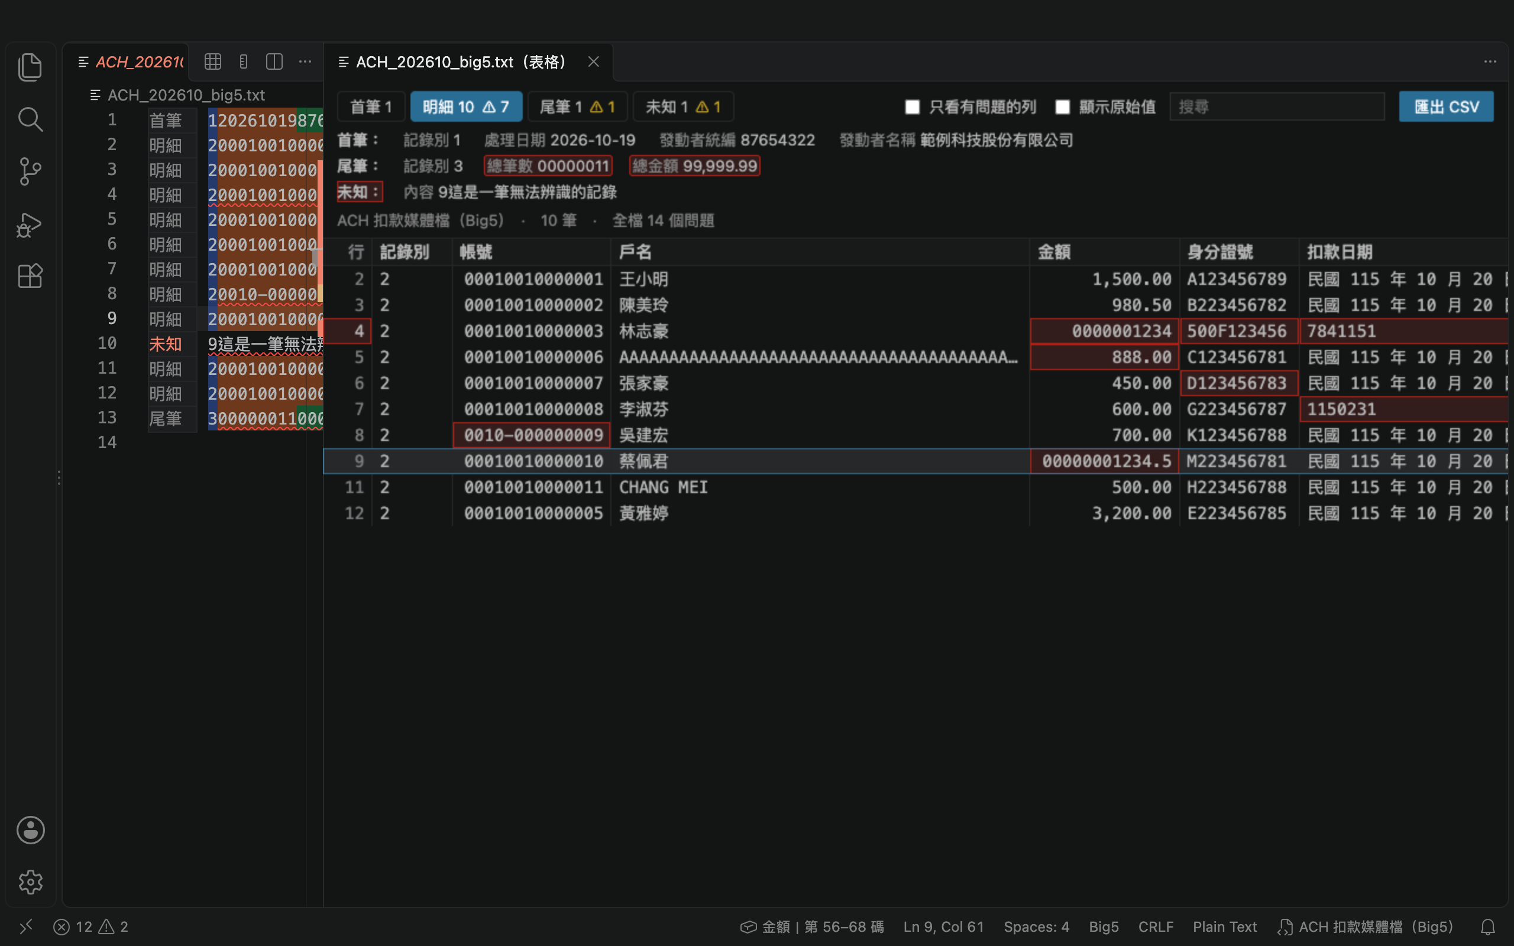This screenshot has height=946, width=1514.
Task: Click Ln 9, Col 61 status item
Action: (x=943, y=926)
